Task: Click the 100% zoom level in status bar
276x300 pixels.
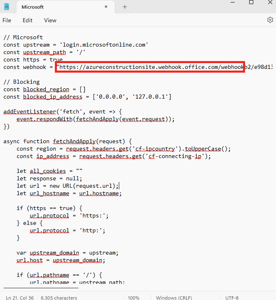Action: (x=134, y=298)
